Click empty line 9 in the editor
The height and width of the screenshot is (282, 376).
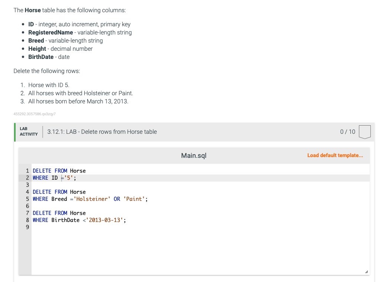pyautogui.click(x=200, y=227)
